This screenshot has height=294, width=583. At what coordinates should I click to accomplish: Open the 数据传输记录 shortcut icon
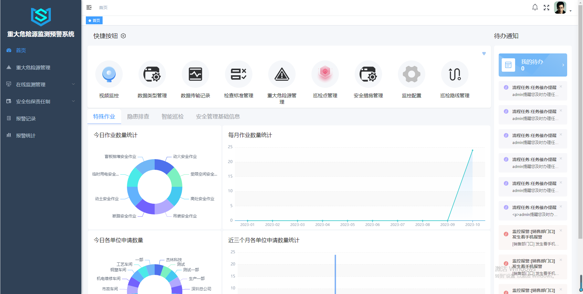pos(195,74)
